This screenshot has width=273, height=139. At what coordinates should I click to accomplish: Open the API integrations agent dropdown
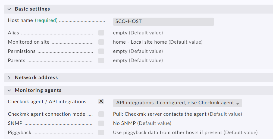(x=177, y=103)
